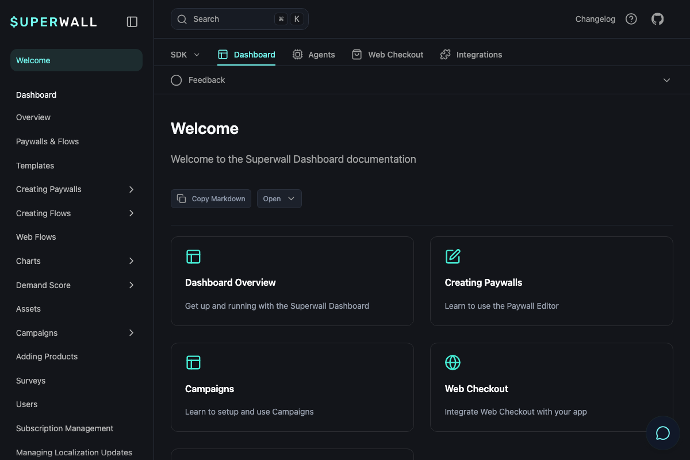Screen dimensions: 690x460
Task: Click "Integrate Web Checkout with your app" text
Action: [516, 412]
